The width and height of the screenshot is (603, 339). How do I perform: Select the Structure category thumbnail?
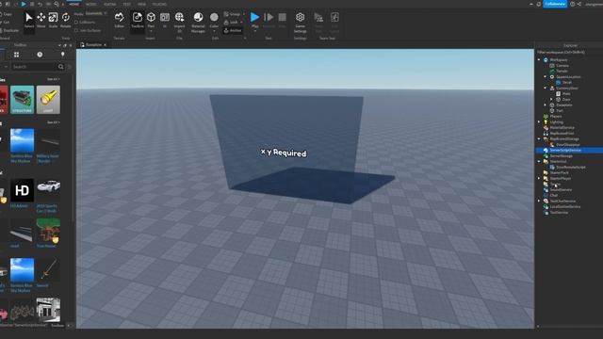[22, 100]
